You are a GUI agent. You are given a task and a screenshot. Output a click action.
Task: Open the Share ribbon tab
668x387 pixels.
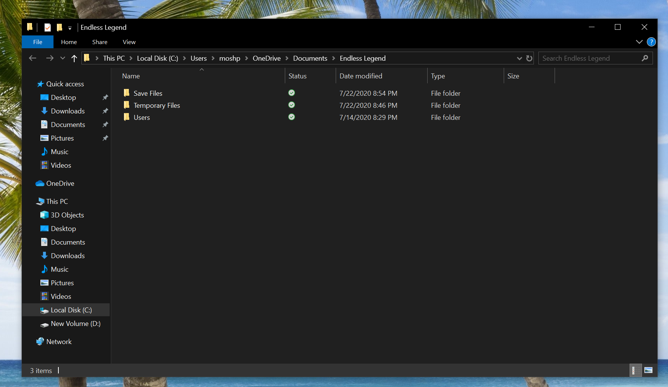(x=100, y=42)
